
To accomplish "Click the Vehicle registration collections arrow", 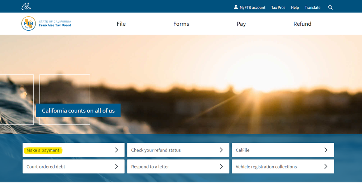I will pos(326,167).
